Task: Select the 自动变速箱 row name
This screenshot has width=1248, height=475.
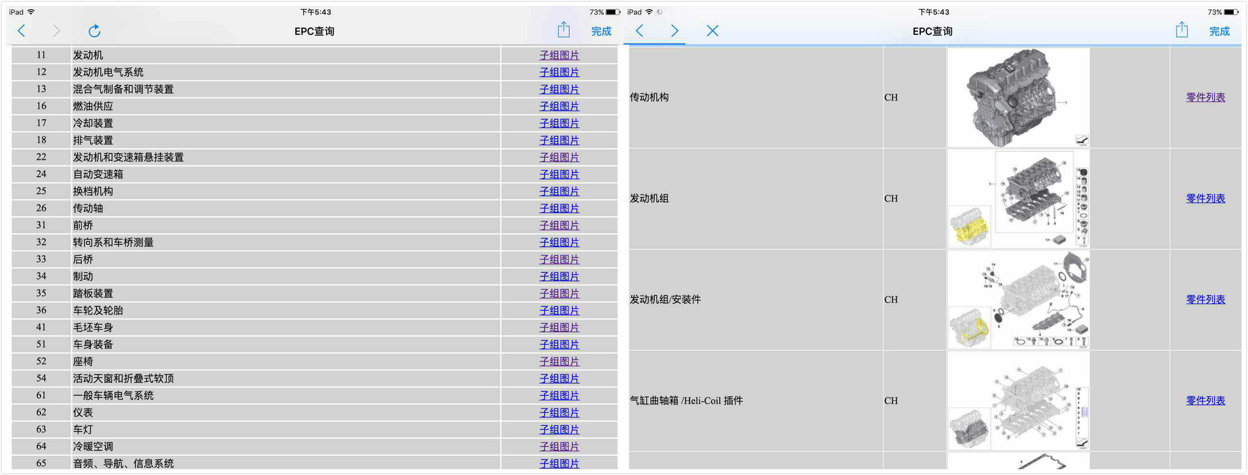Action: [98, 175]
